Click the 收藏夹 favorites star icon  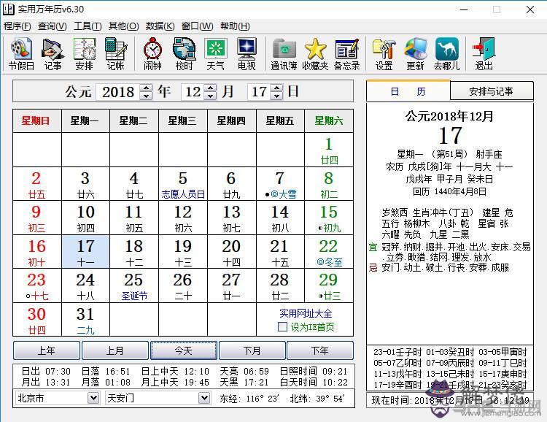pyautogui.click(x=315, y=54)
